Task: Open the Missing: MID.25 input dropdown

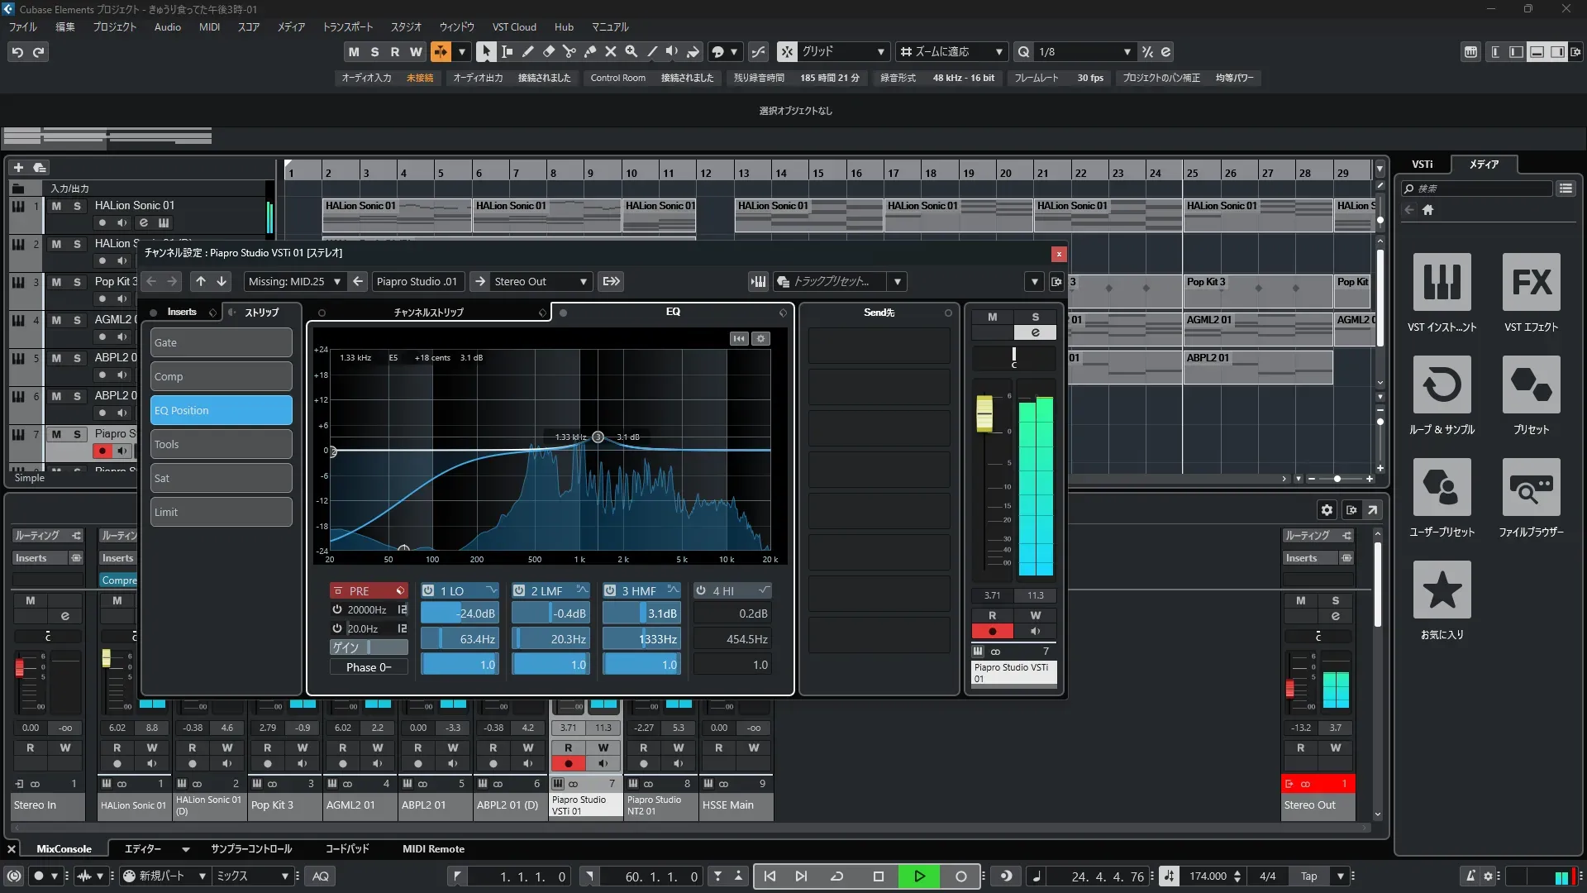Action: [294, 281]
